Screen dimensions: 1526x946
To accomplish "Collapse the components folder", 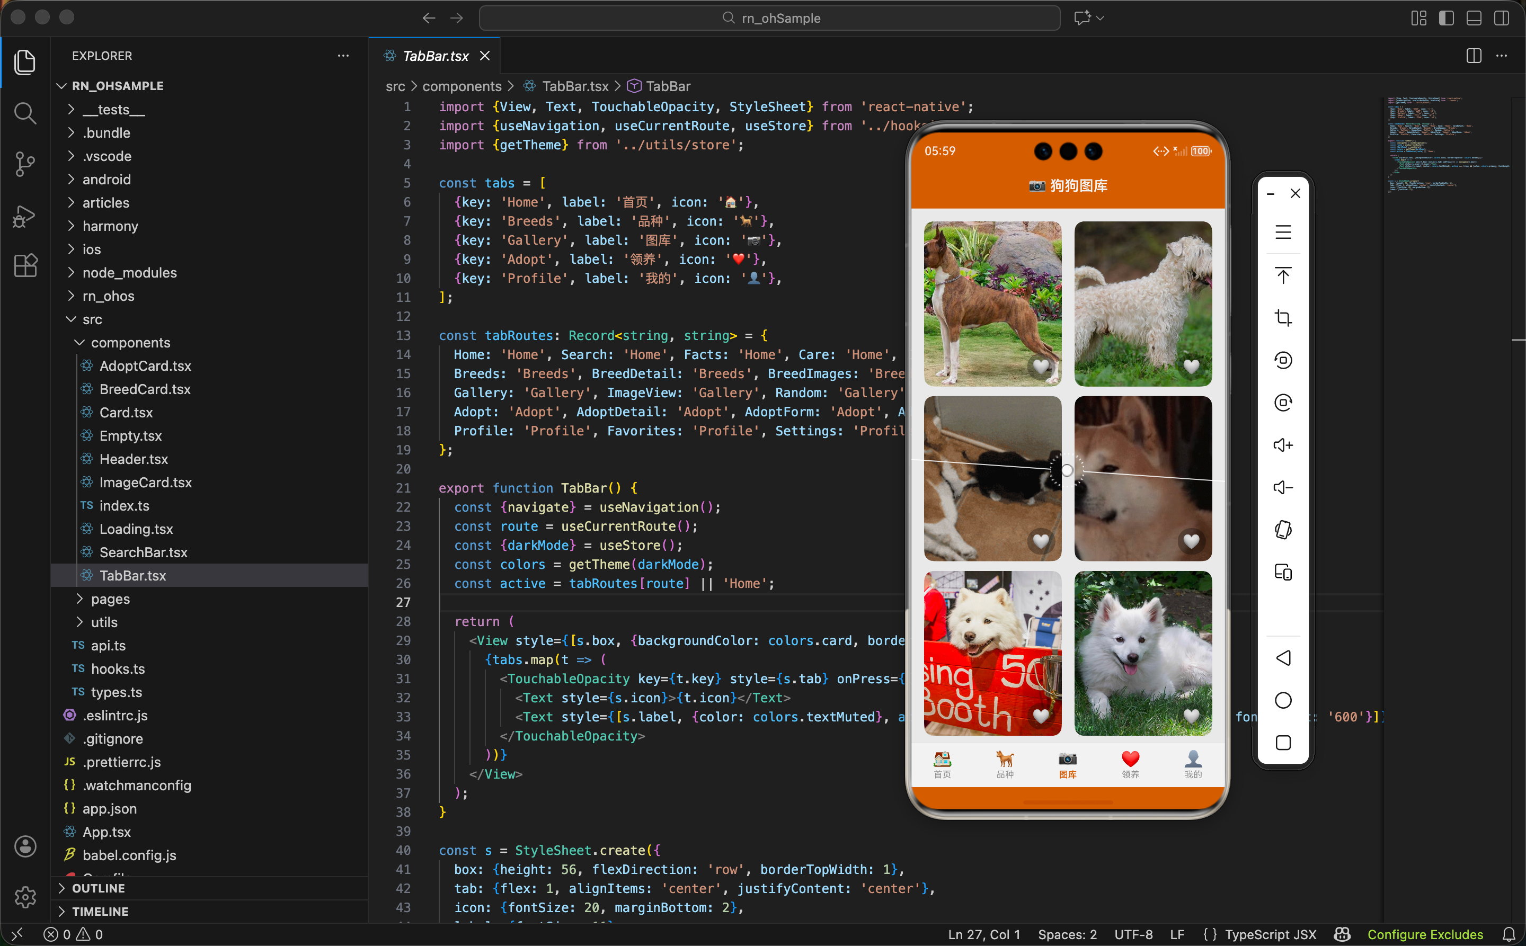I will [130, 342].
